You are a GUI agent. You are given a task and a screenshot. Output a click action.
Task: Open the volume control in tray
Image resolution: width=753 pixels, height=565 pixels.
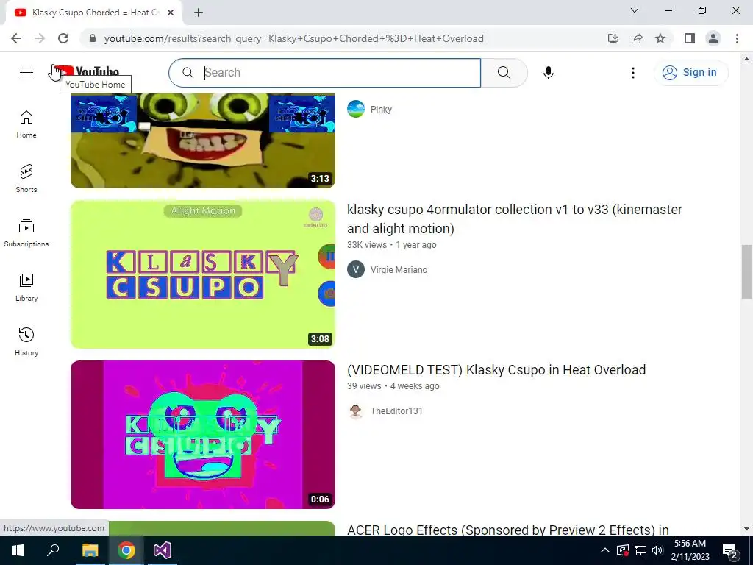658,550
